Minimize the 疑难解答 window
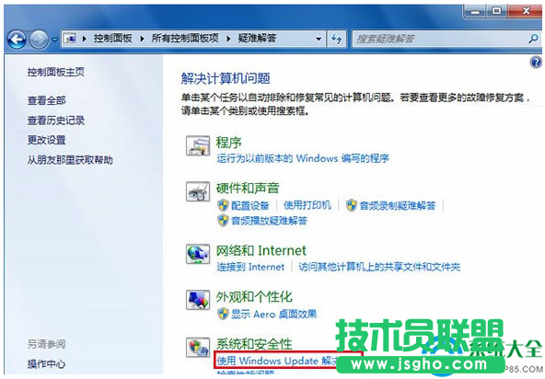Viewport: 545px width, 379px height. click(x=475, y=11)
